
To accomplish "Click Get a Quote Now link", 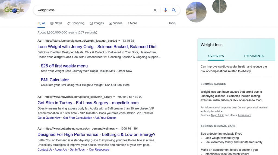I will 49,118.
